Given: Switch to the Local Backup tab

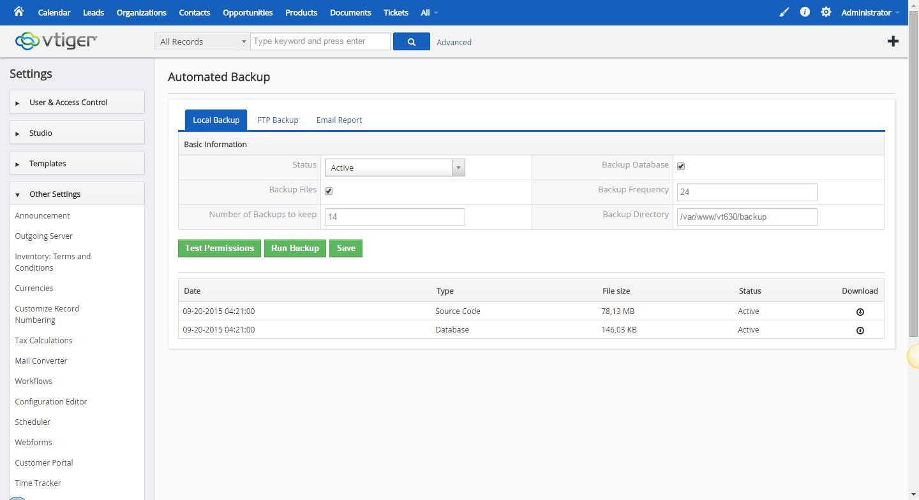Looking at the screenshot, I should tap(216, 120).
